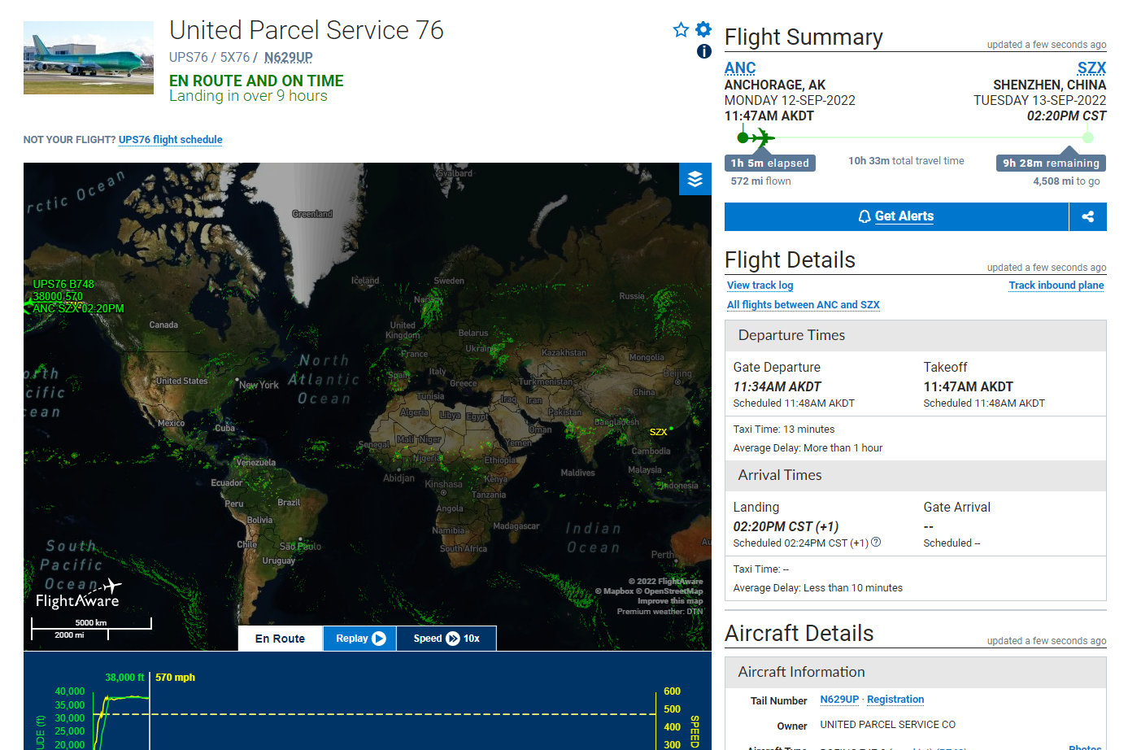The width and height of the screenshot is (1128, 750).
Task: Start the Replay playback
Action: coord(359,639)
